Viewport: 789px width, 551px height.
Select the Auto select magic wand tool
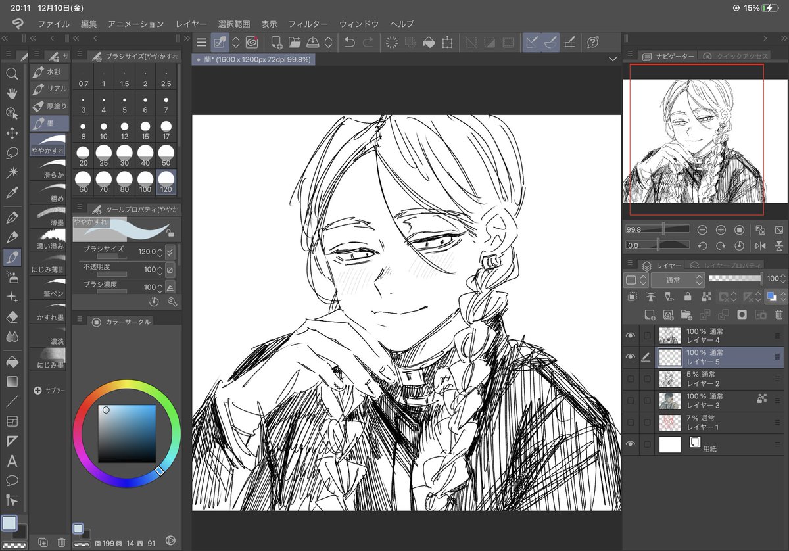point(12,172)
